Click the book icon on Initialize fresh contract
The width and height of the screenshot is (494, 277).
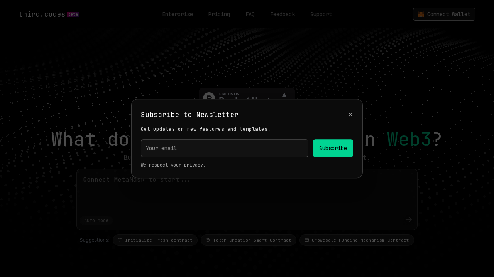tap(120, 240)
